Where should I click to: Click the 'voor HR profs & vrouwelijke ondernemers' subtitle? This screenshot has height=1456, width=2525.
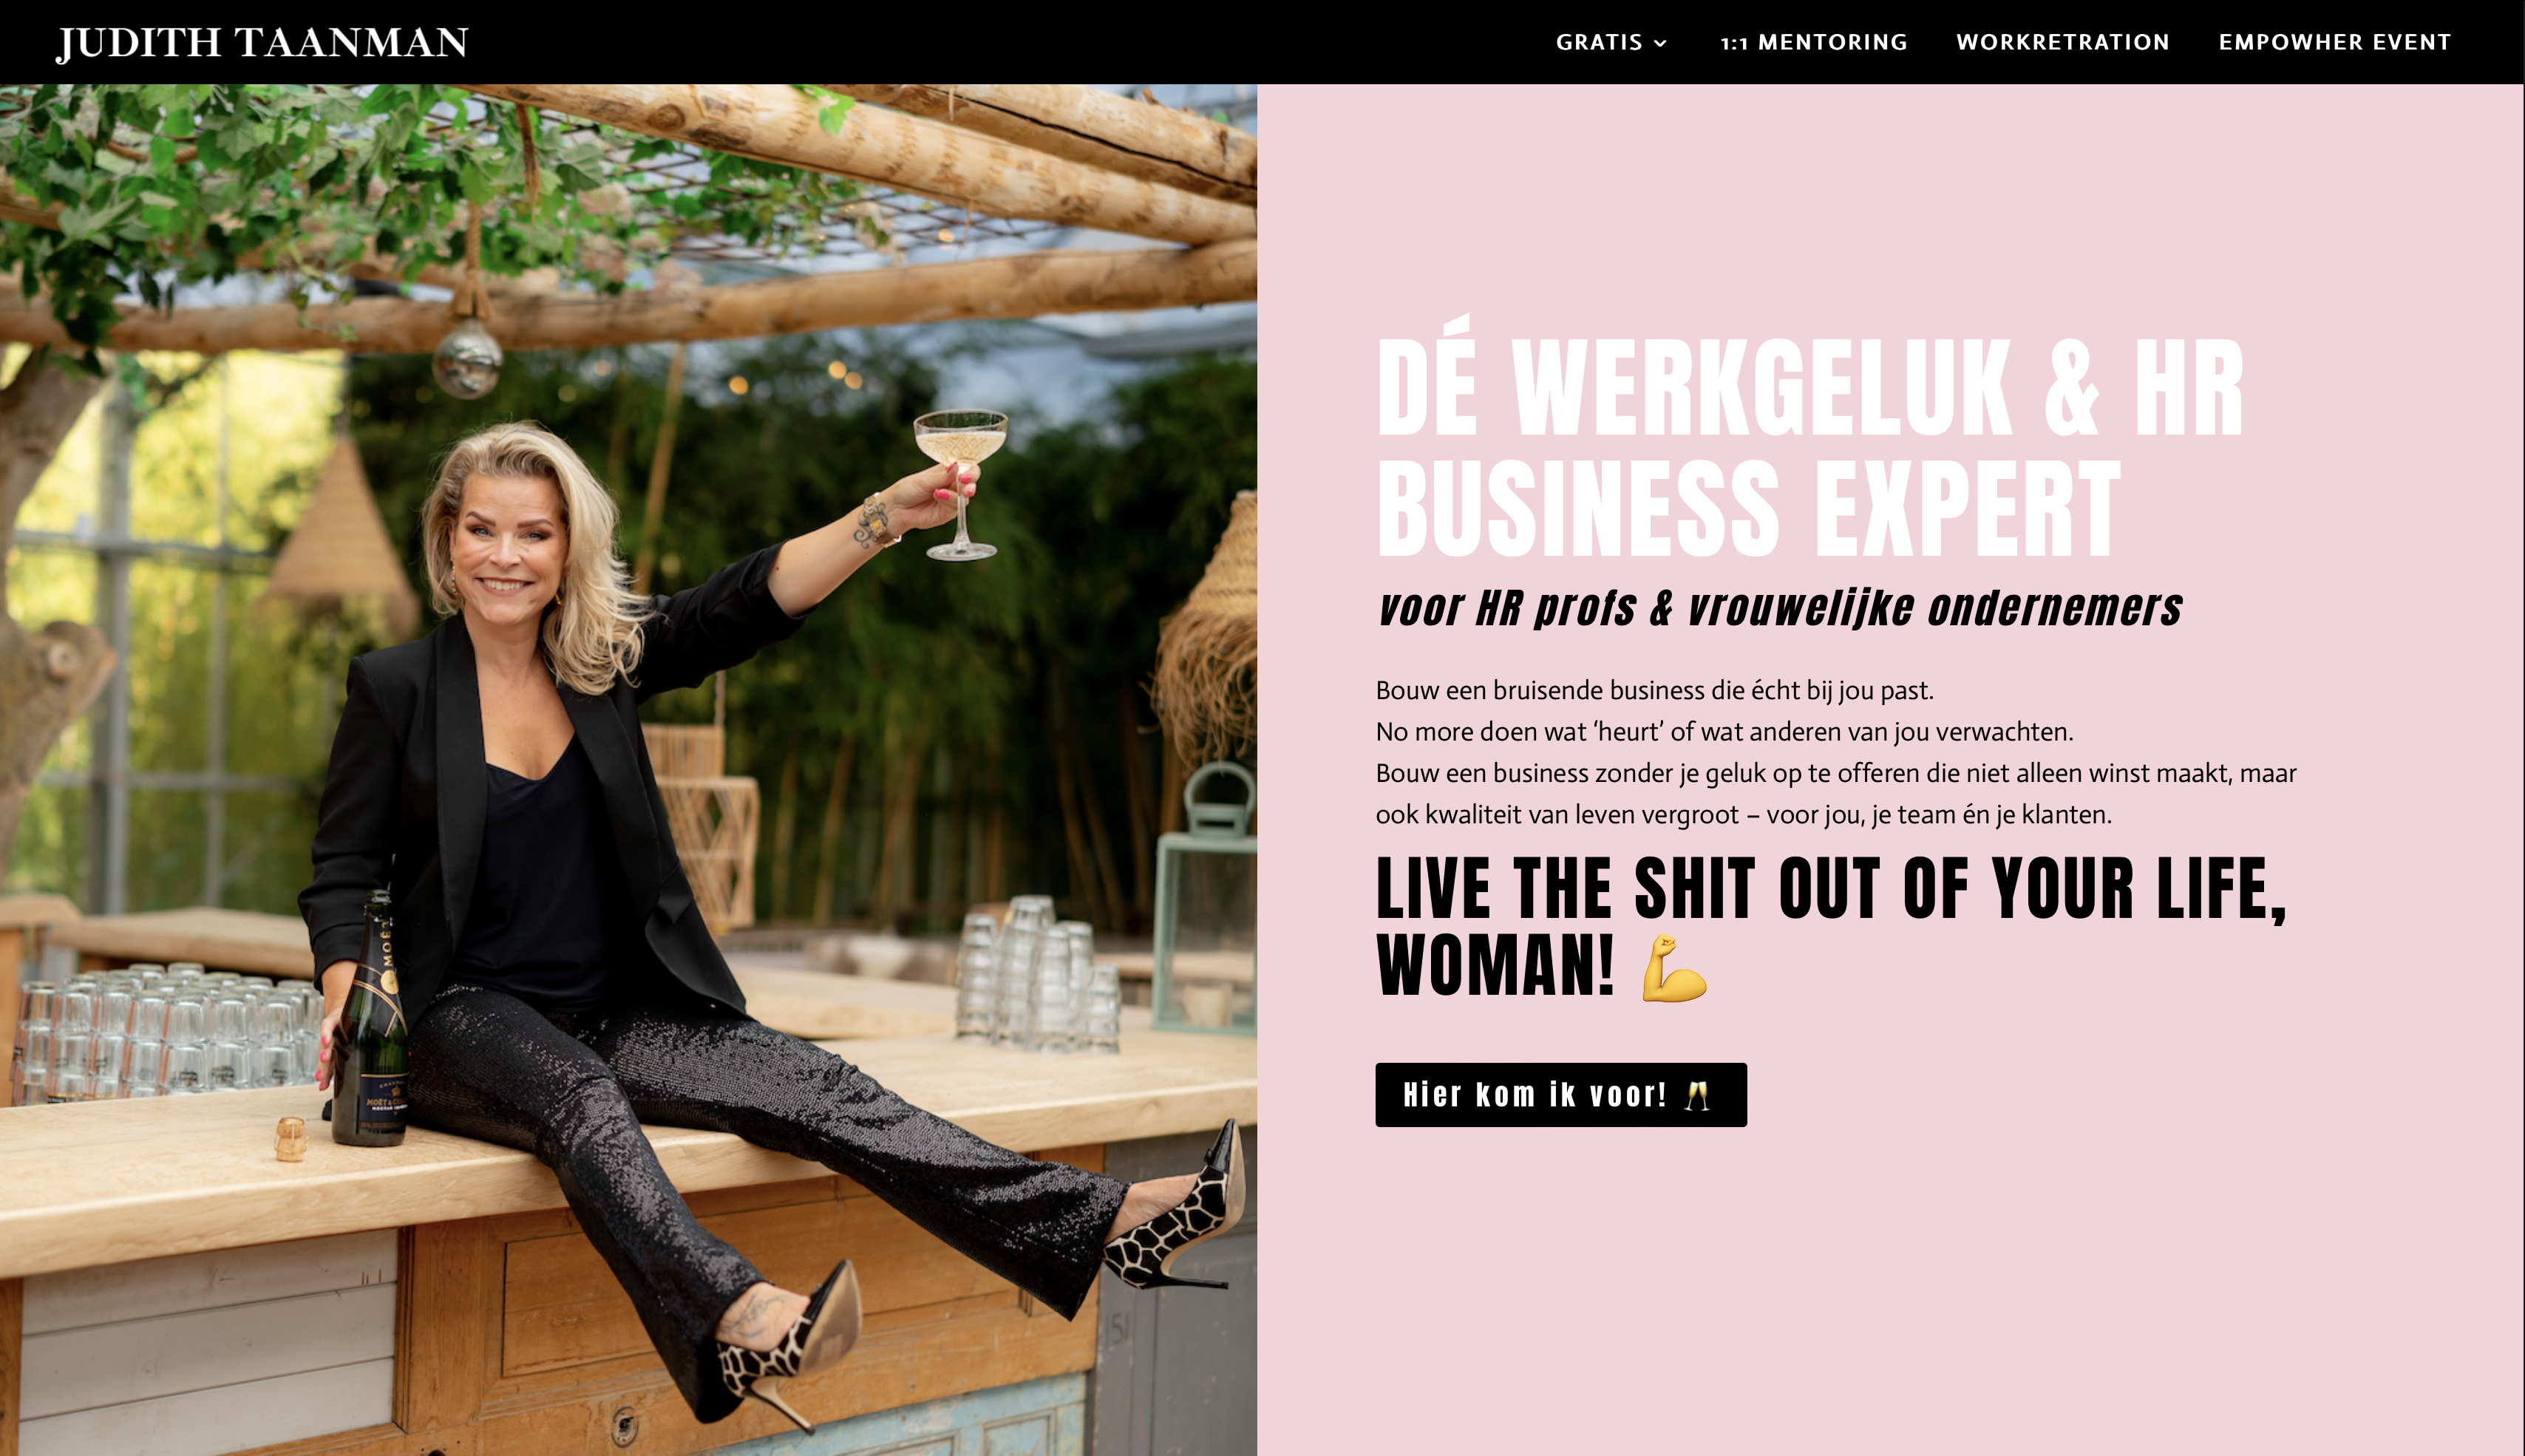(1779, 608)
